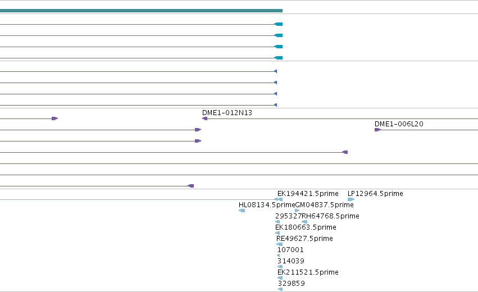The height and width of the screenshot is (292, 478).
Task: Select the arrow glyph under RE49627.5prime
Action: click(279, 244)
